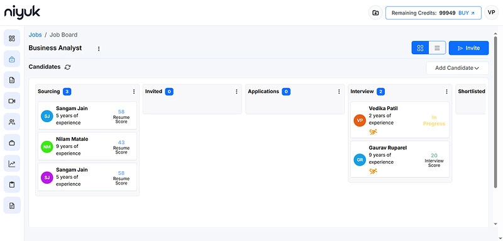Click the Applications column title

(x=263, y=91)
